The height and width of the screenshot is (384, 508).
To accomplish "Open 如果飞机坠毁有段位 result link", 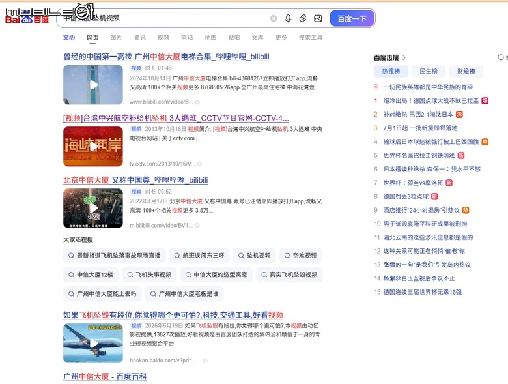I will pos(173,315).
